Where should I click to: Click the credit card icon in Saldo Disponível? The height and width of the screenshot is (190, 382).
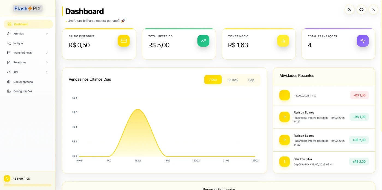coord(124,41)
